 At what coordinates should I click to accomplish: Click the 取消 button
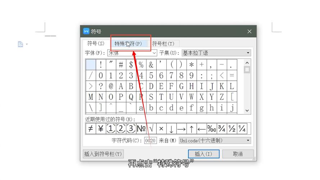coord(238,154)
